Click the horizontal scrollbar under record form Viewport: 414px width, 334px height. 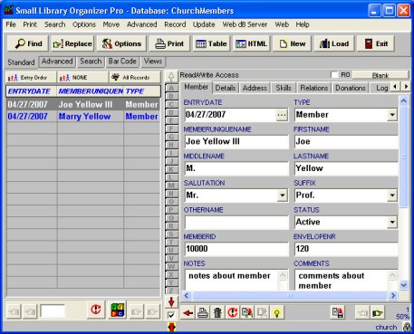click(290, 296)
